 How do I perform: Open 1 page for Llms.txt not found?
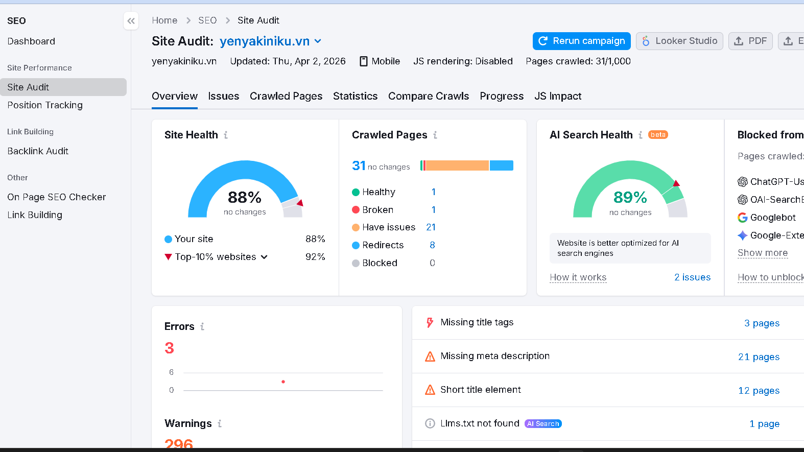click(764, 424)
